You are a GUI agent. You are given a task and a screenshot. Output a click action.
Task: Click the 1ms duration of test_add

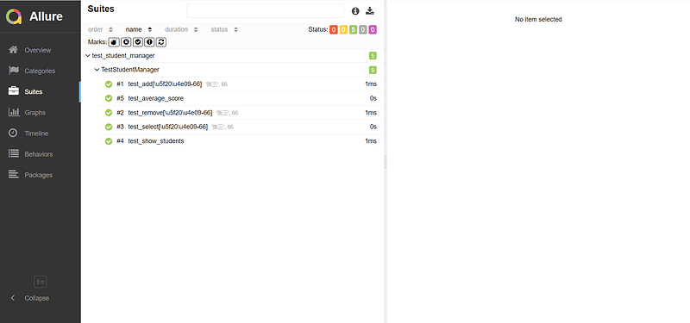click(x=371, y=84)
